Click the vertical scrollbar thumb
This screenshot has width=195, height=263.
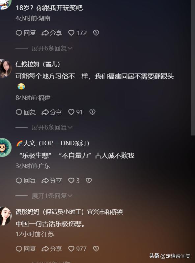click(x=193, y=68)
